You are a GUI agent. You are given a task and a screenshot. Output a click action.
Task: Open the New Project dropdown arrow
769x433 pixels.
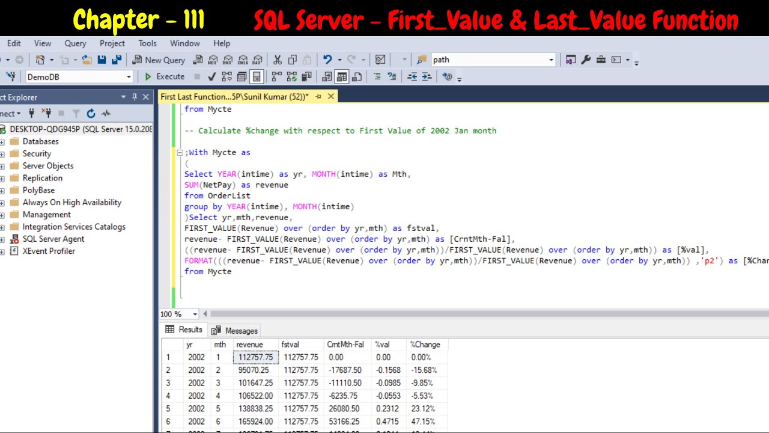(x=52, y=60)
